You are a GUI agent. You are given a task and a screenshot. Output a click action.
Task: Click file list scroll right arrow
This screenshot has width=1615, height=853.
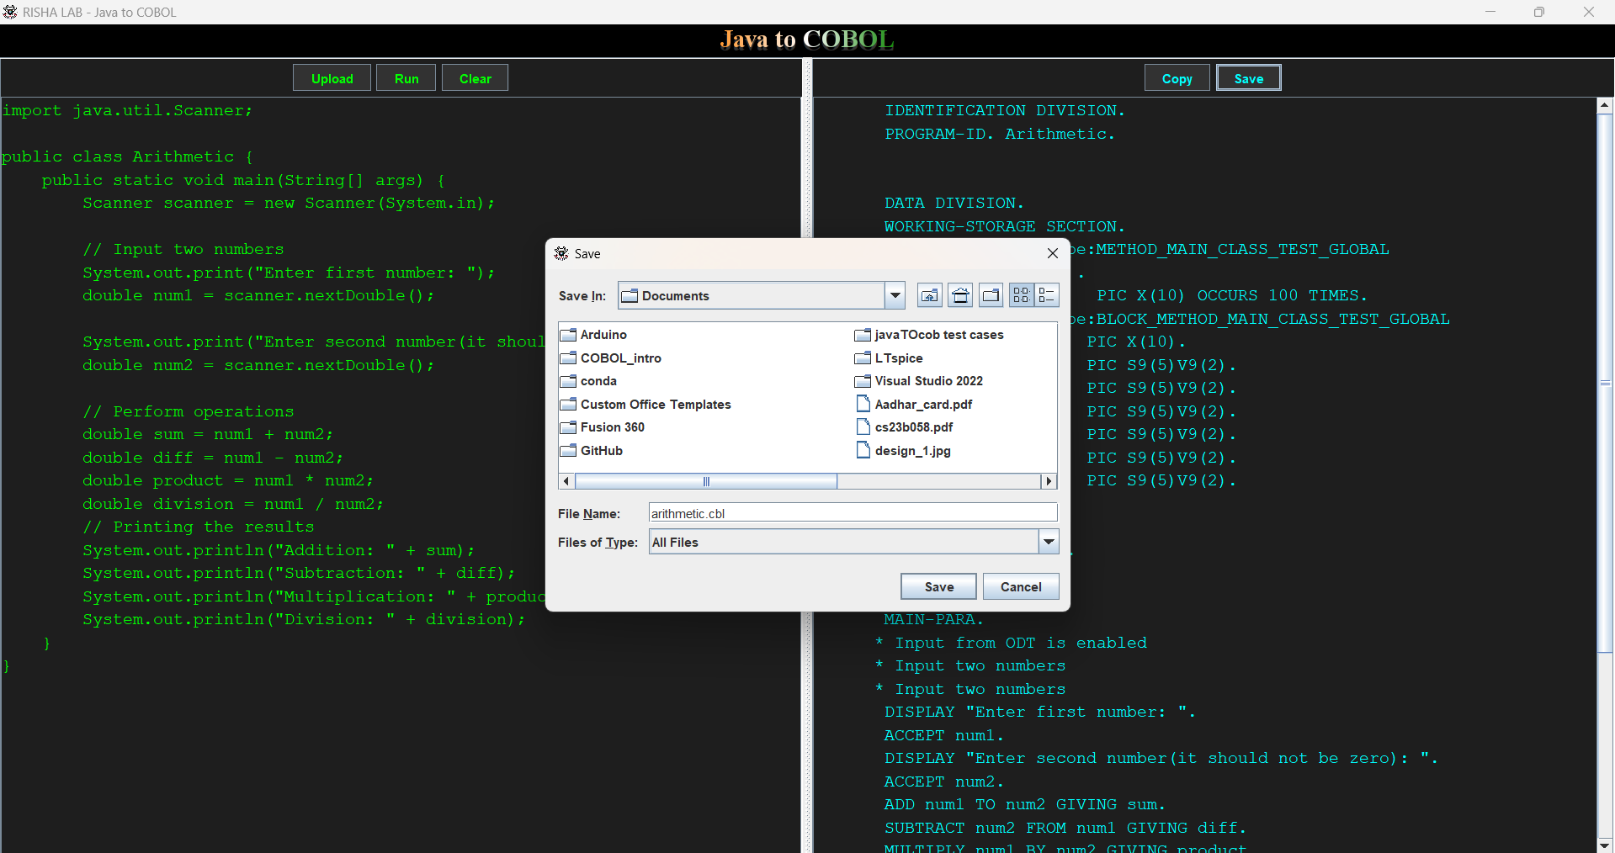(1049, 481)
